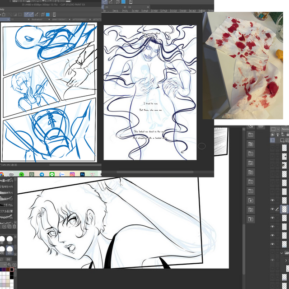Select the リアル鉛筆 brush in sub tool list
The image size is (289, 289).
[x=7, y=211]
